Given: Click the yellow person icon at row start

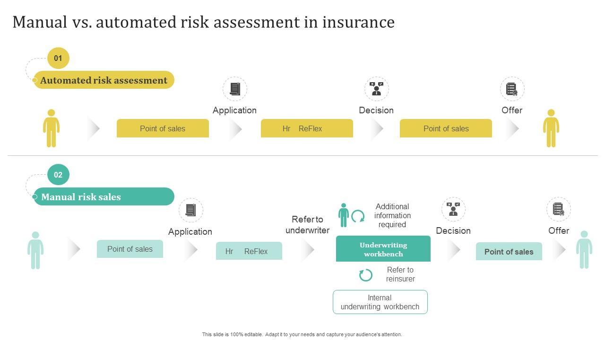Looking at the screenshot, I should (51, 128).
